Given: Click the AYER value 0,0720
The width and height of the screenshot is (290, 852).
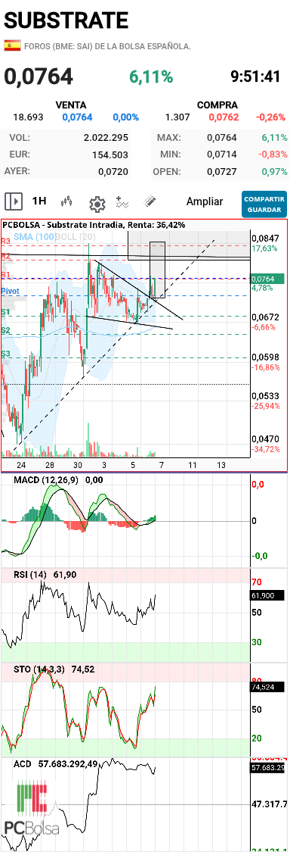Looking at the screenshot, I should tap(113, 172).
